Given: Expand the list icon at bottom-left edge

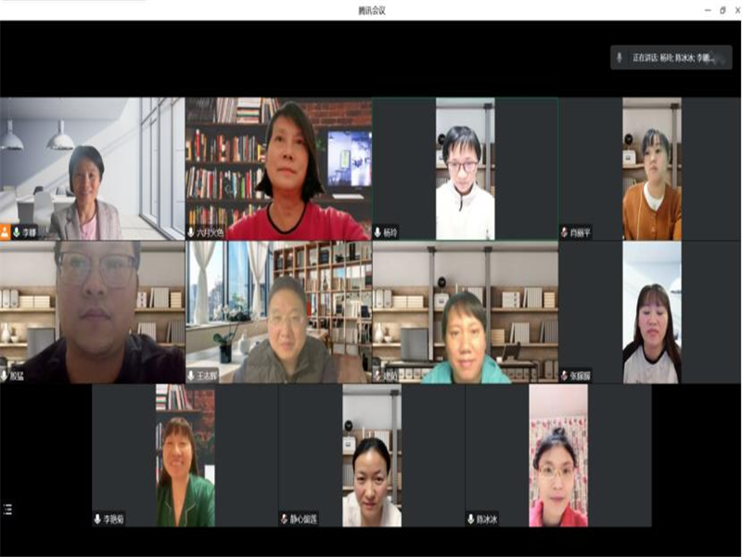Looking at the screenshot, I should [7, 509].
